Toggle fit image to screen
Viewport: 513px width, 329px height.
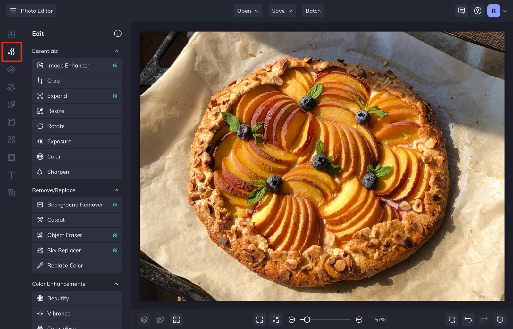pyautogui.click(x=275, y=319)
